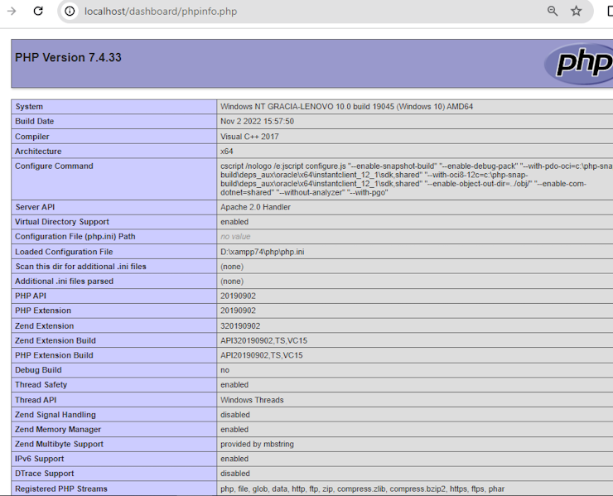Select the Visual C++ 2017 value

[249, 137]
